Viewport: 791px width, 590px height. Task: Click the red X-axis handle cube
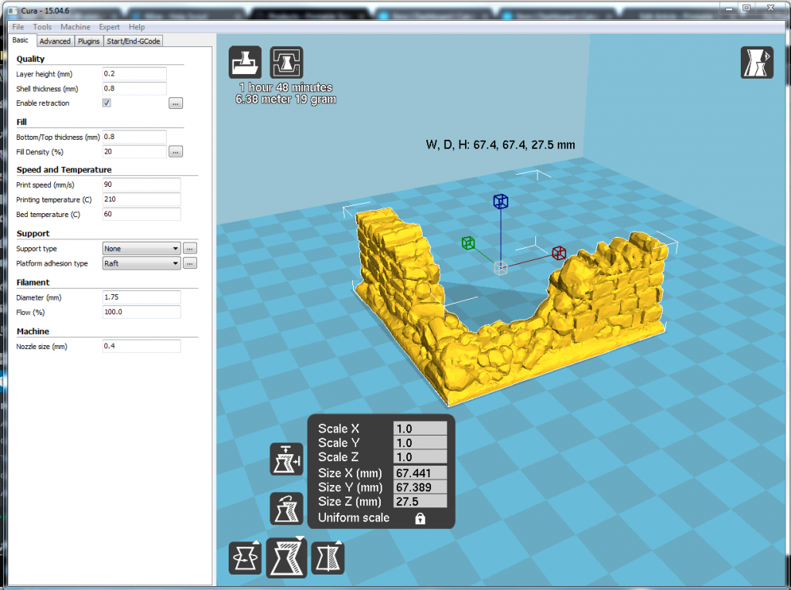(x=559, y=253)
